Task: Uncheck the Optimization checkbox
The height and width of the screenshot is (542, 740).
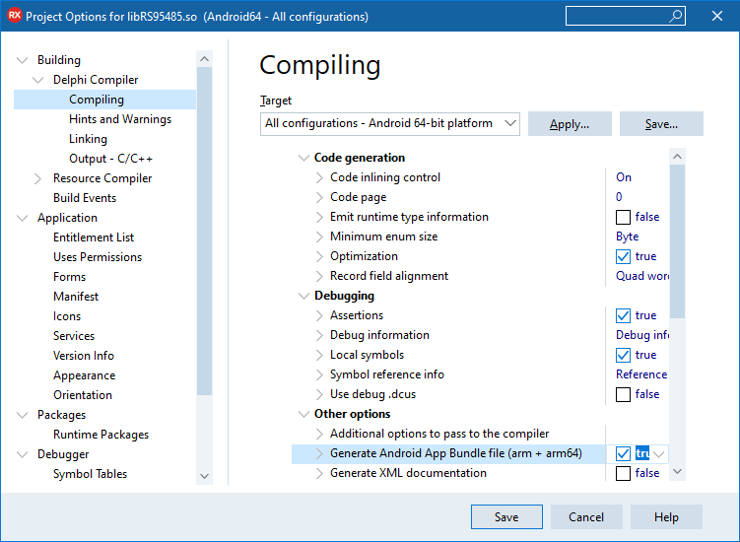Action: 623,256
